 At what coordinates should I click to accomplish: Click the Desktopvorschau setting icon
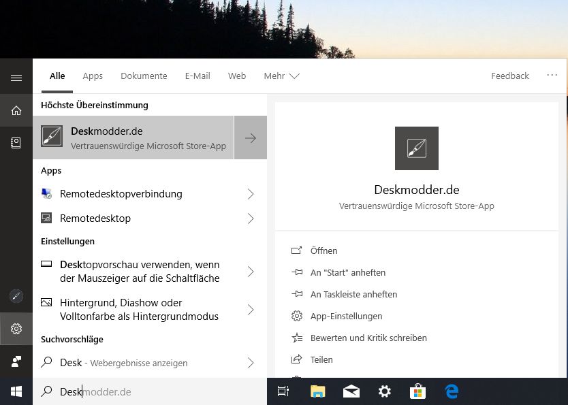pyautogui.click(x=46, y=264)
